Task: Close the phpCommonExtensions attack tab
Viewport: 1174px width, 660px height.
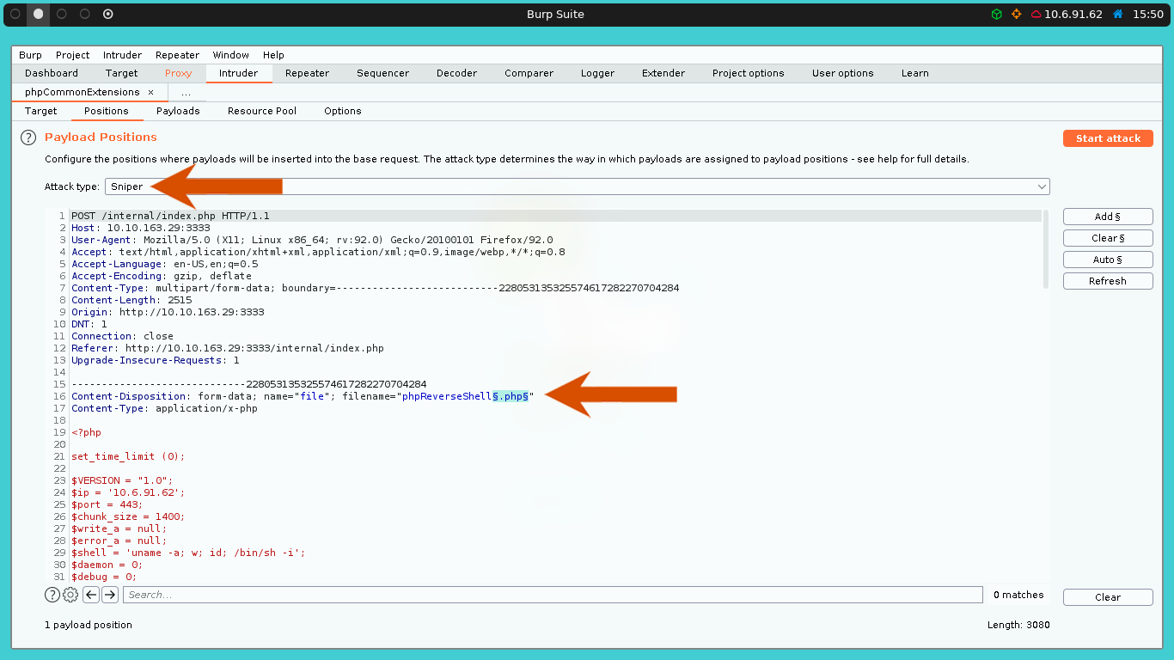Action: coord(151,92)
